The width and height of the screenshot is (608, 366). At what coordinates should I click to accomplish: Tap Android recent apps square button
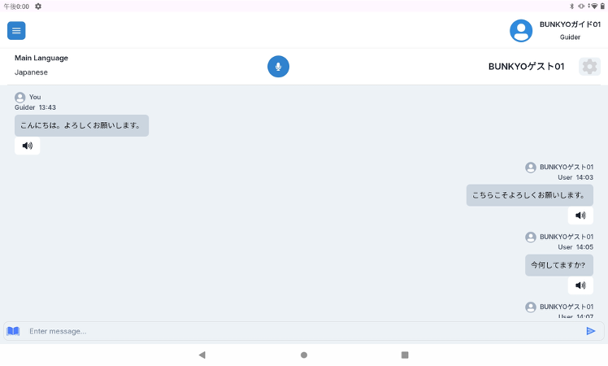click(x=405, y=355)
